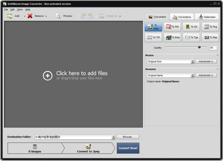Image resolution: width=223 pixels, height=161 pixels.
Task: Open the Remove dropdown arrow
Action: [46, 16]
